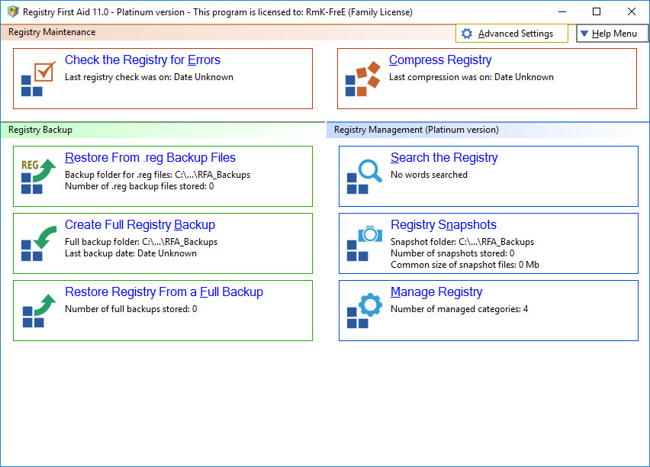This screenshot has width=650, height=467.
Task: Click 'Last registry check was on: Date Unknown'
Action: pyautogui.click(x=149, y=77)
